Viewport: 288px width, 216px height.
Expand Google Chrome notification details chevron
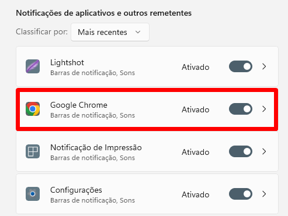264,109
